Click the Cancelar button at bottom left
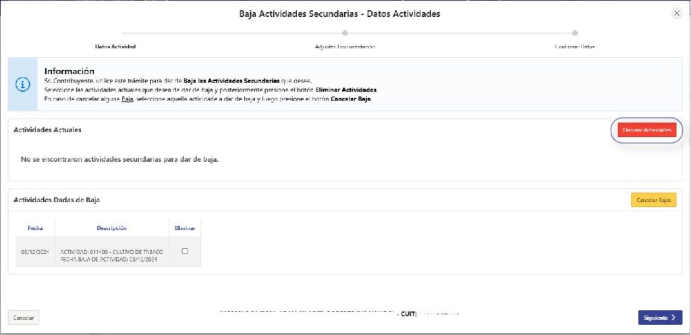Screen dimensions: 691x335 pyautogui.click(x=24, y=317)
